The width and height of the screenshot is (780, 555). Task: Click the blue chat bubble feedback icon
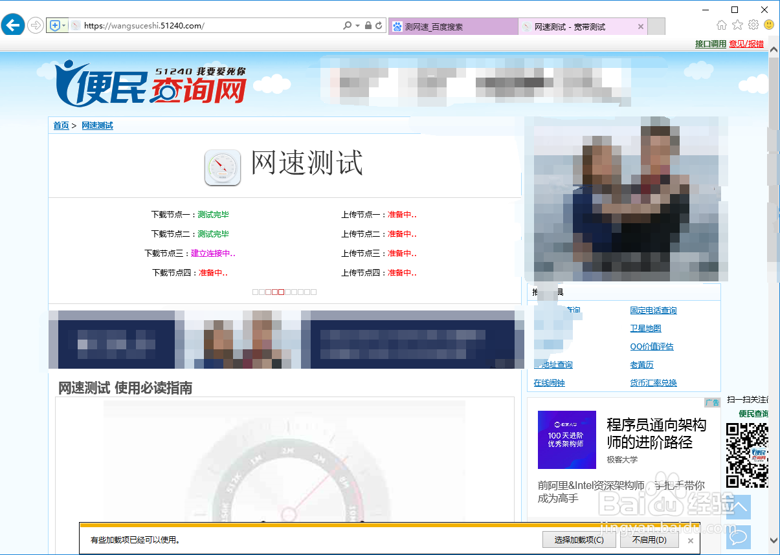pos(738,537)
